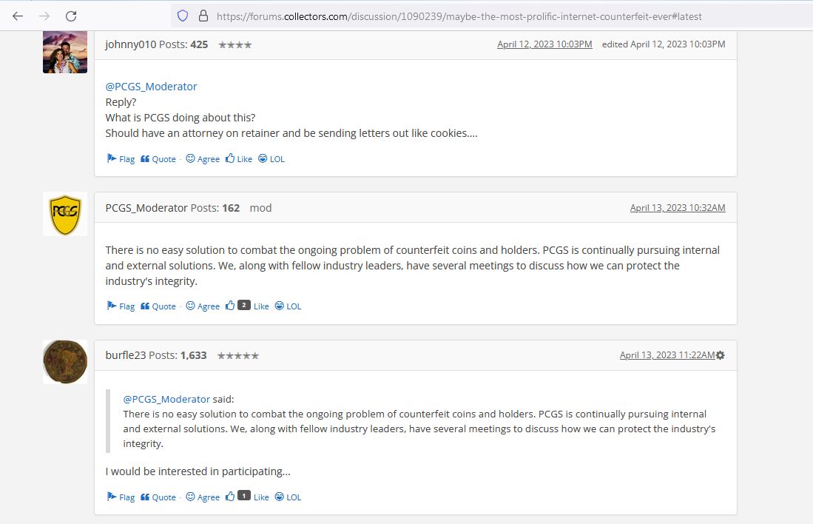
Task: Like burfle23's post
Action: (247, 497)
